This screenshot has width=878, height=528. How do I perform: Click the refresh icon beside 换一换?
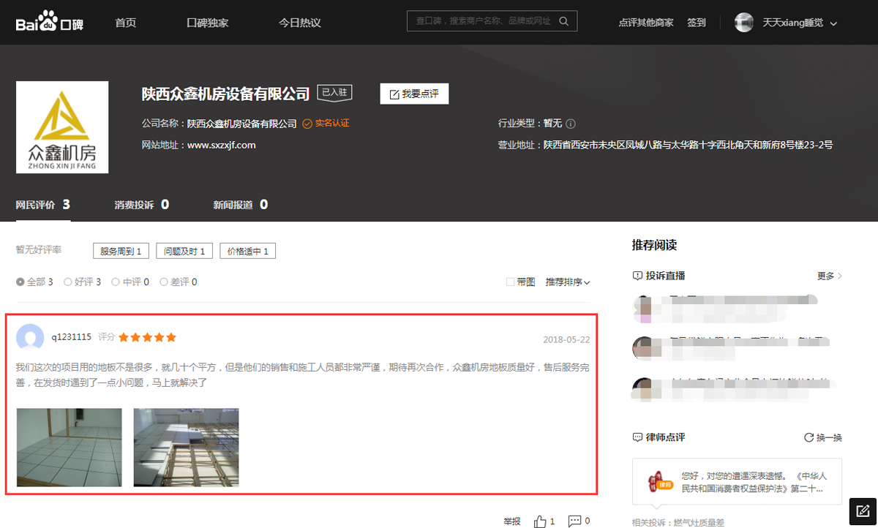tap(808, 437)
